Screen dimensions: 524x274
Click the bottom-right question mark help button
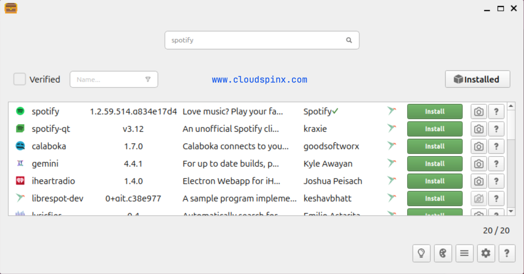tap(507, 253)
